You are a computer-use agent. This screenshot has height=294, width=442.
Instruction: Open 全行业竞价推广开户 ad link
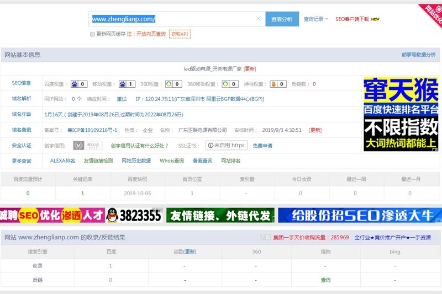pos(393,237)
